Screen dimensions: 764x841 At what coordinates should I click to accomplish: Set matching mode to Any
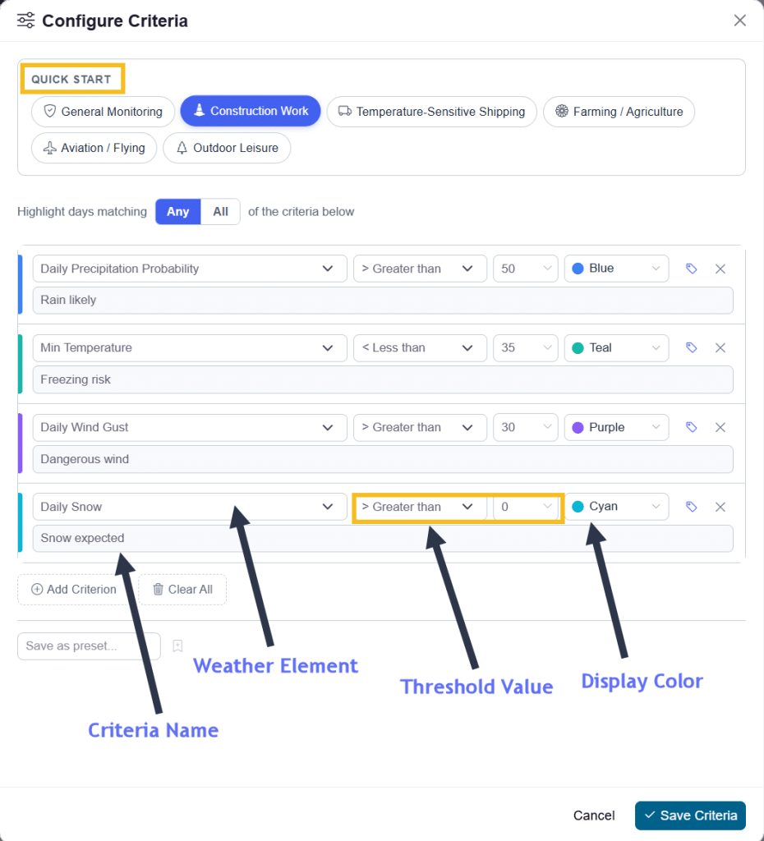tap(178, 211)
